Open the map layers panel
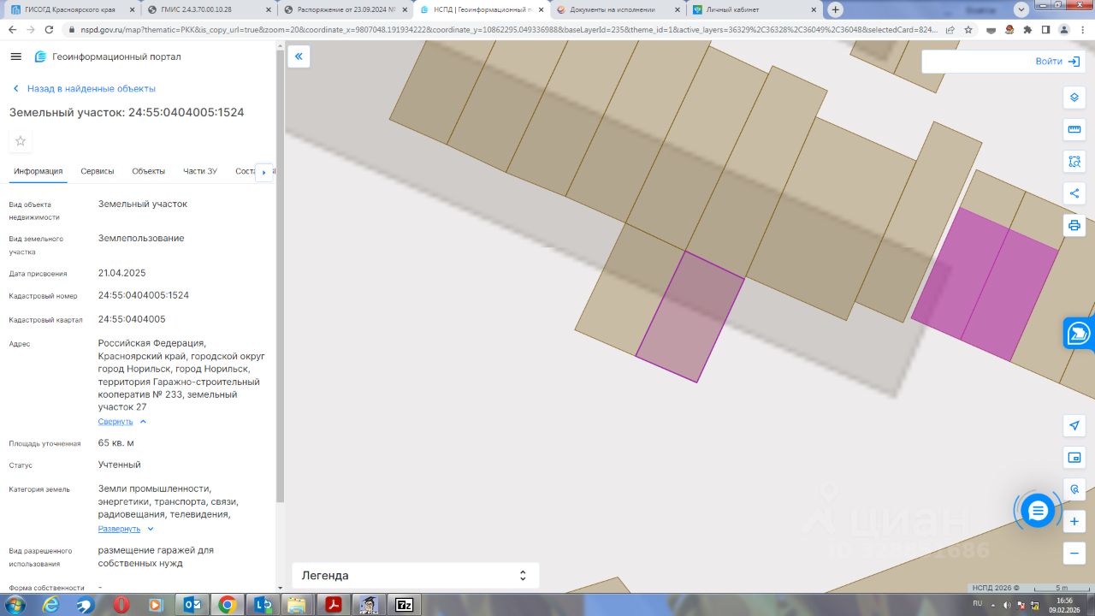 tap(1074, 98)
